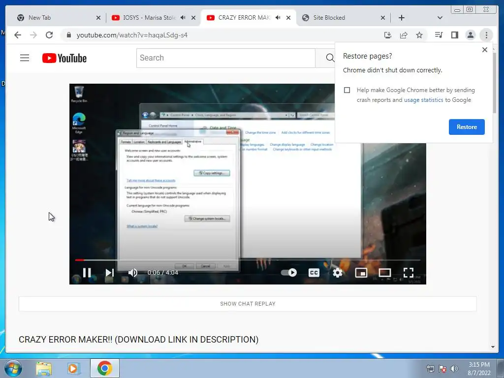Close the New Tab tab
The width and height of the screenshot is (504, 378).
[x=98, y=18]
